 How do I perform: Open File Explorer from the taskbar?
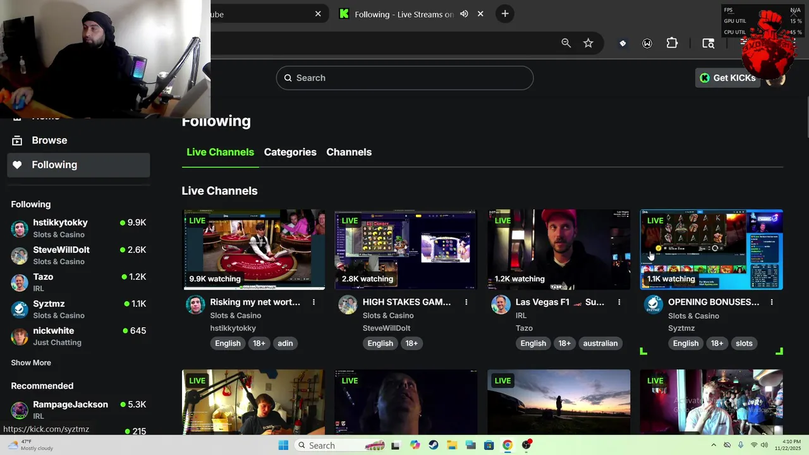tap(452, 446)
